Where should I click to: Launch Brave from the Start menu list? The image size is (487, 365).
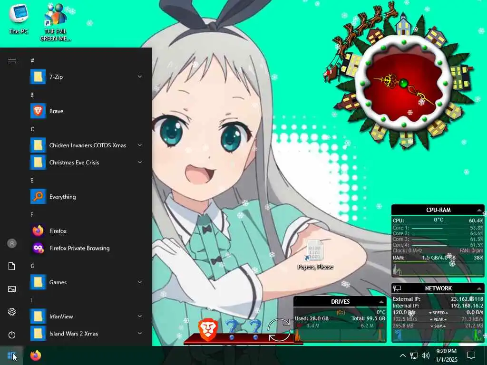pyautogui.click(x=87, y=111)
